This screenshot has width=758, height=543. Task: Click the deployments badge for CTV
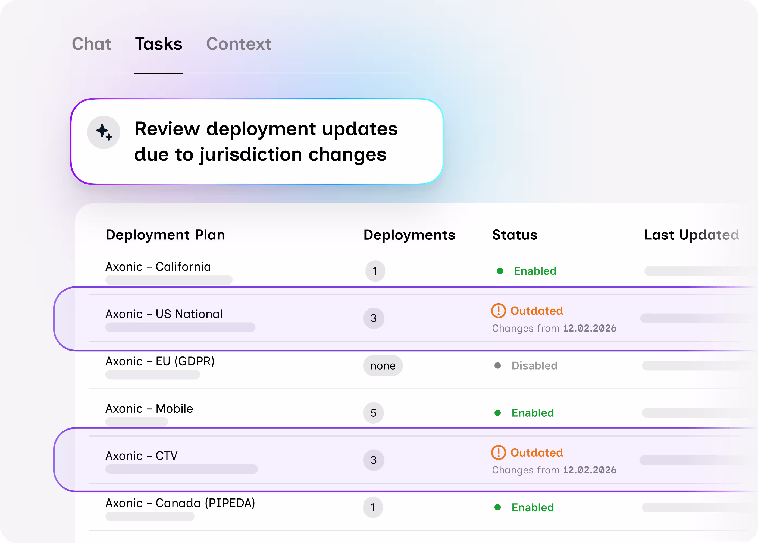(374, 460)
